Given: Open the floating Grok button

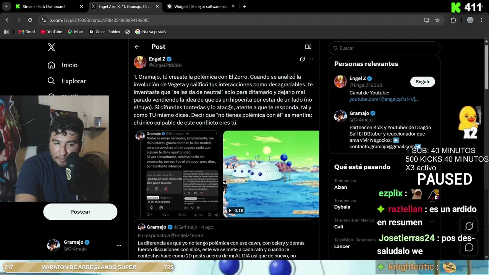Looking at the screenshot, I should tap(469, 226).
